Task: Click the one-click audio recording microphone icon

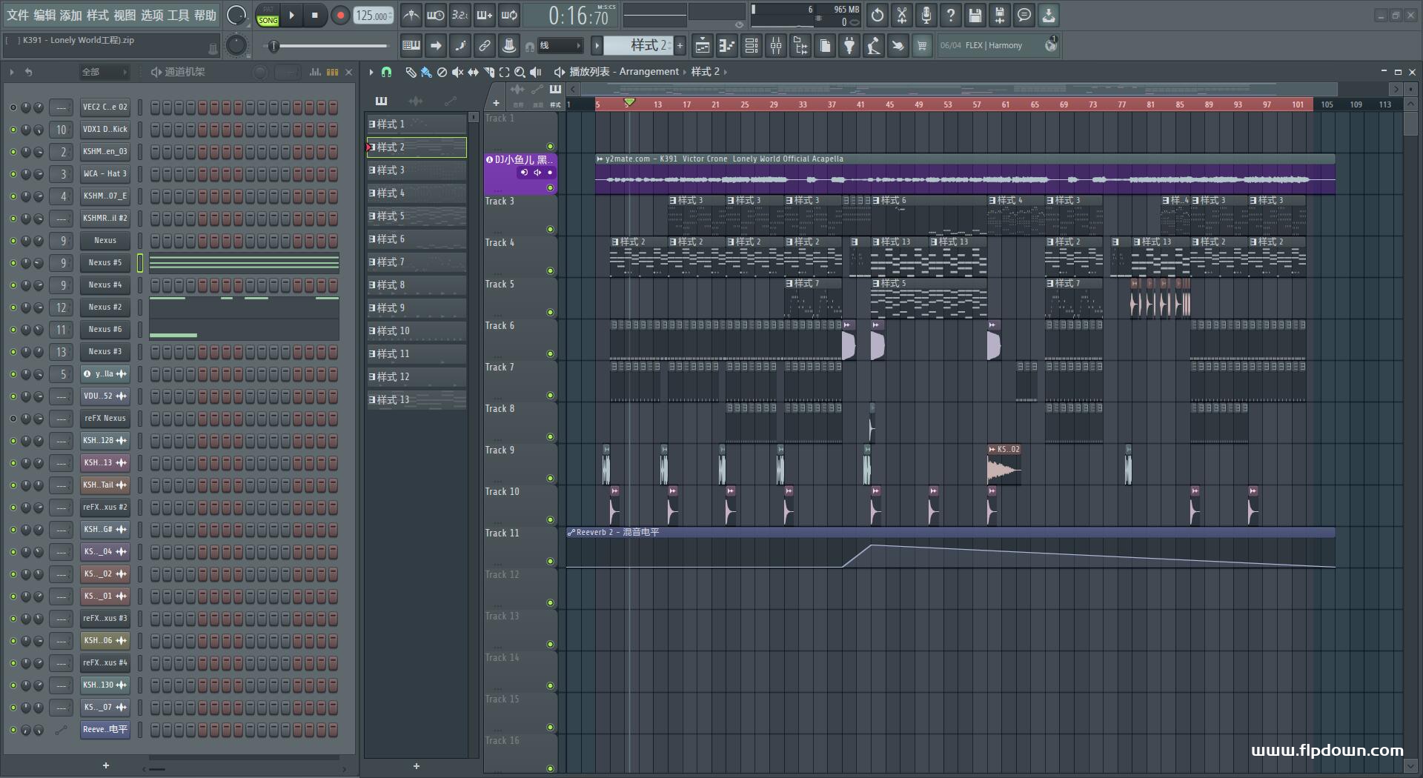Action: [x=926, y=15]
